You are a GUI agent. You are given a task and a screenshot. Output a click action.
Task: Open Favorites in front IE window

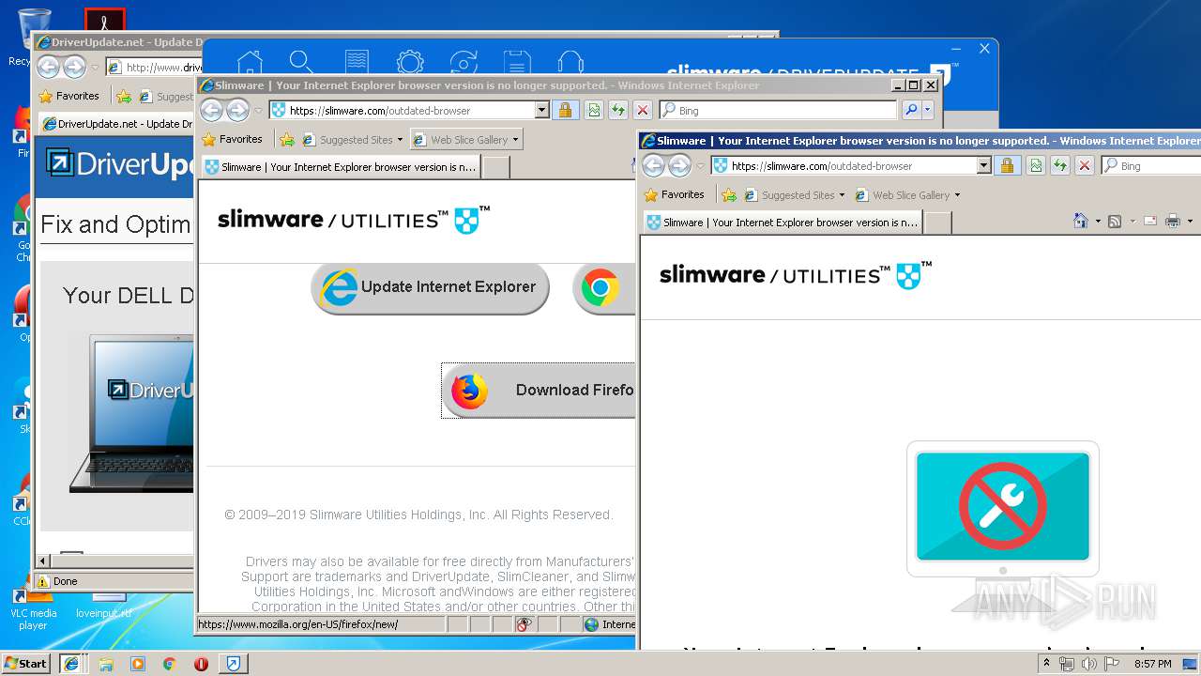(x=674, y=194)
